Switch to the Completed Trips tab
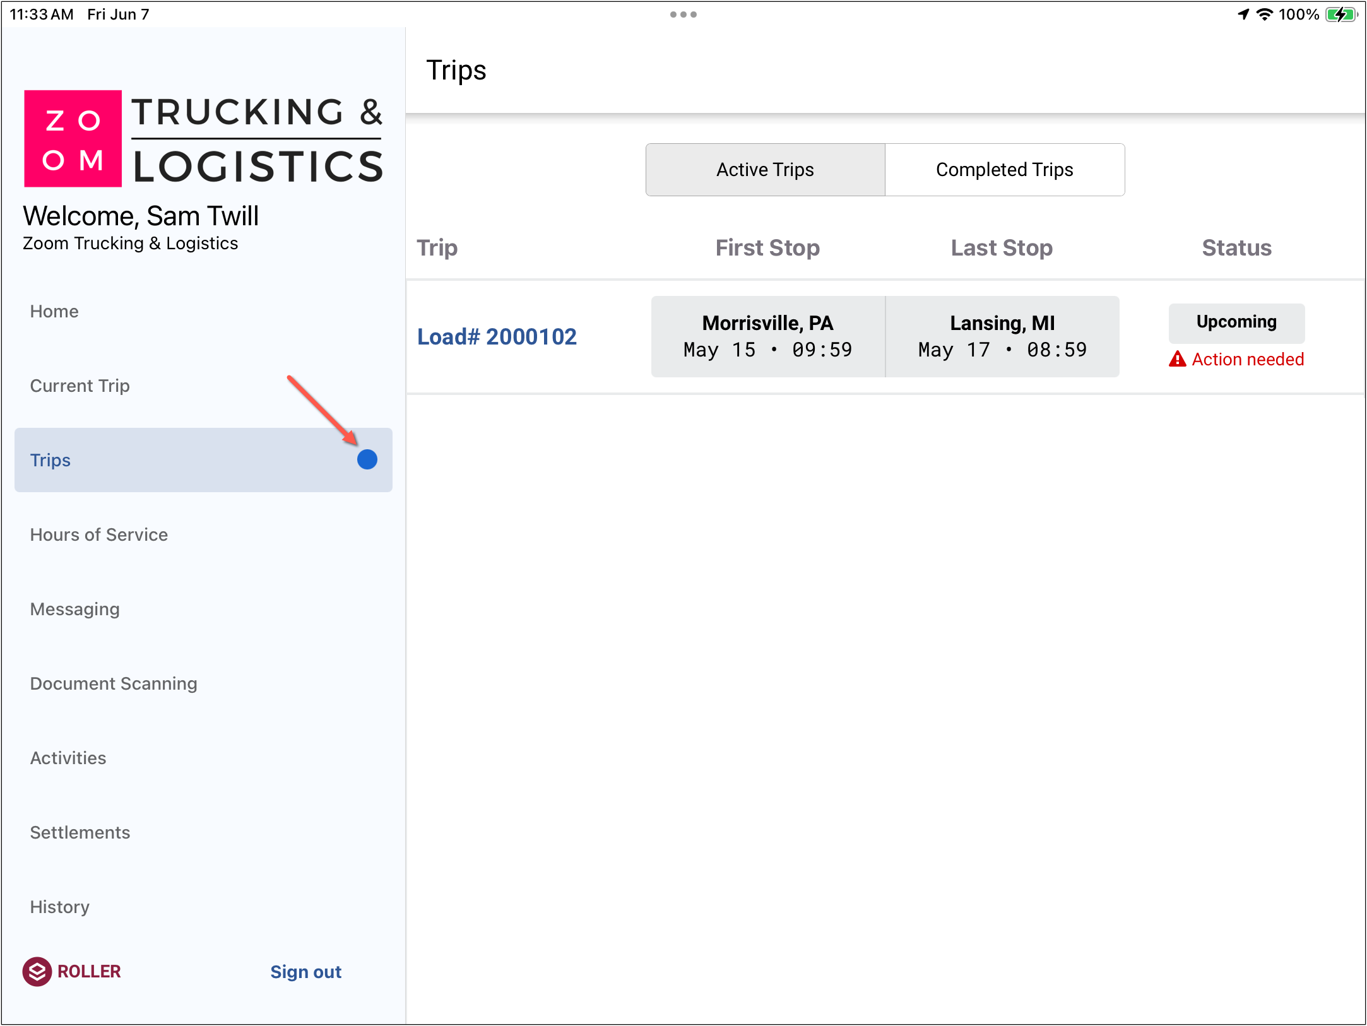This screenshot has width=1367, height=1026. [1004, 170]
